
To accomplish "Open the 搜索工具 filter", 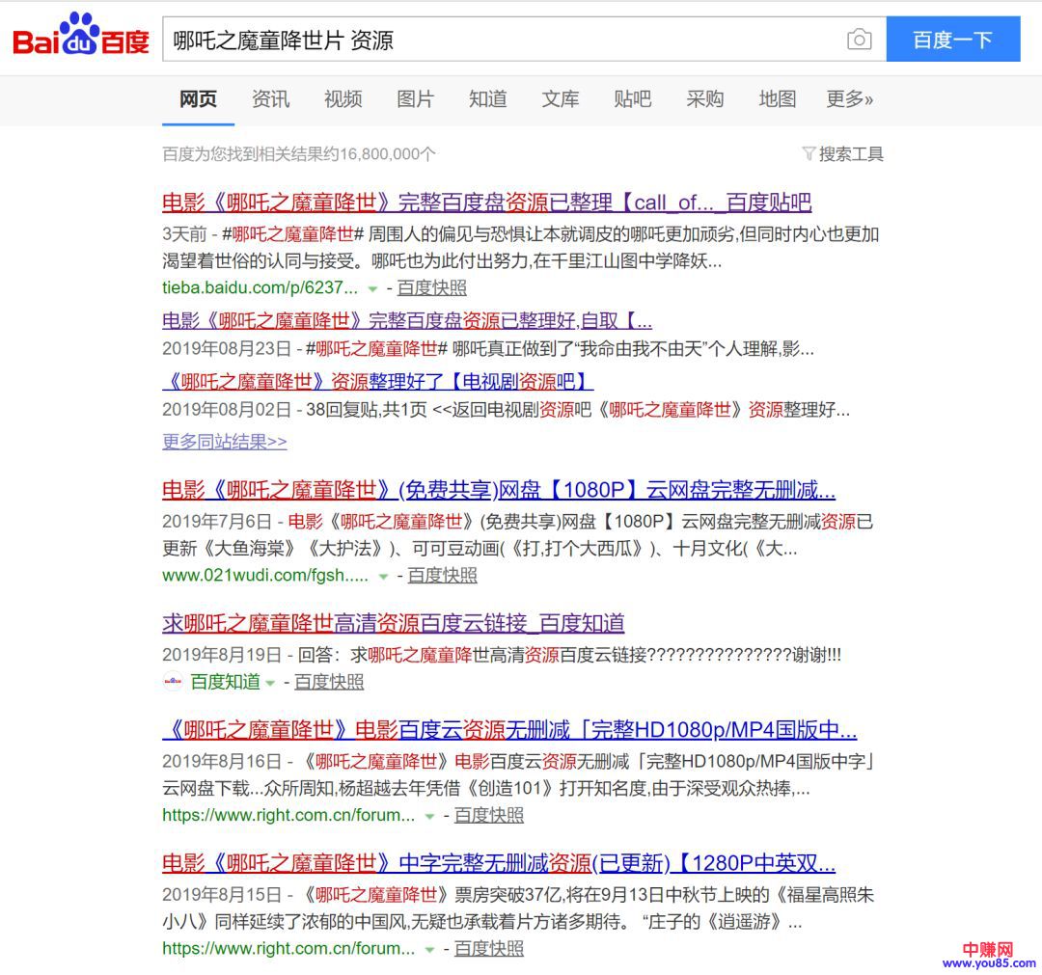I will coord(842,154).
